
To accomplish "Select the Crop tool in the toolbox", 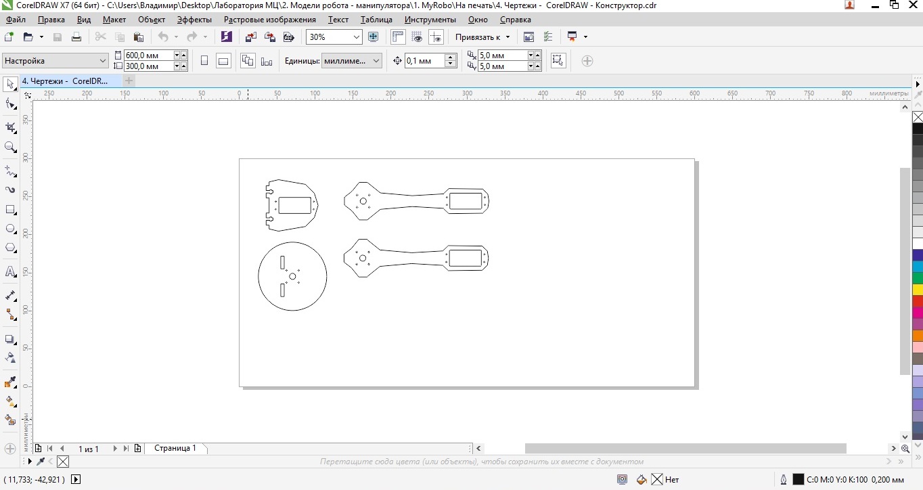I will pyautogui.click(x=11, y=127).
